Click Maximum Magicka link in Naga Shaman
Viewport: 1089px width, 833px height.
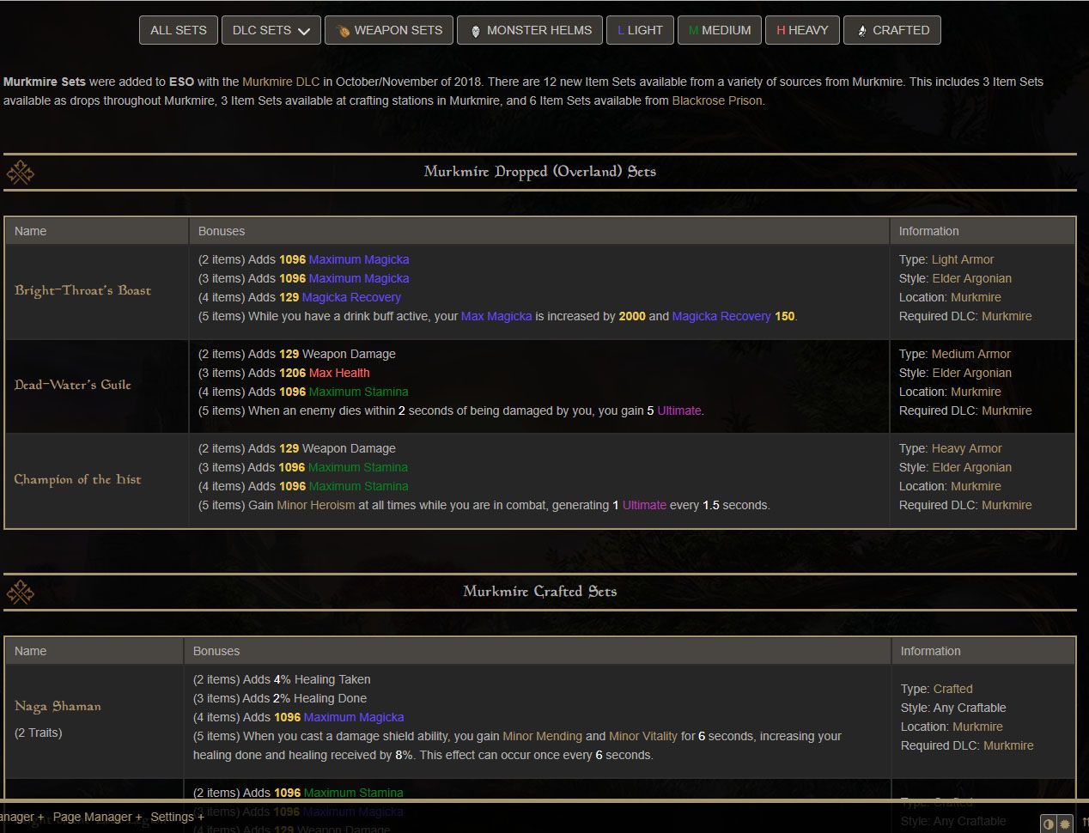pos(354,717)
